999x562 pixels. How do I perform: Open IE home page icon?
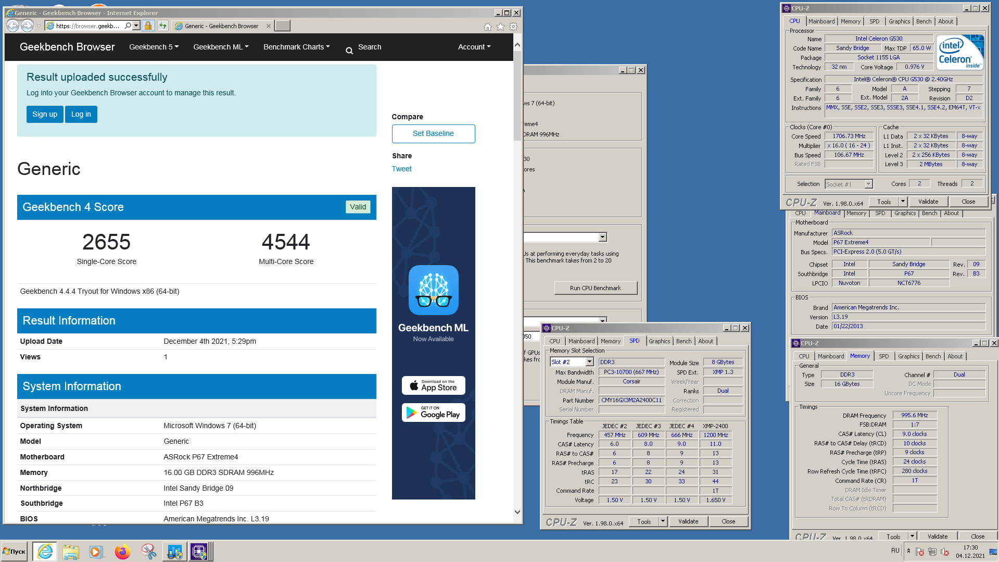point(487,27)
